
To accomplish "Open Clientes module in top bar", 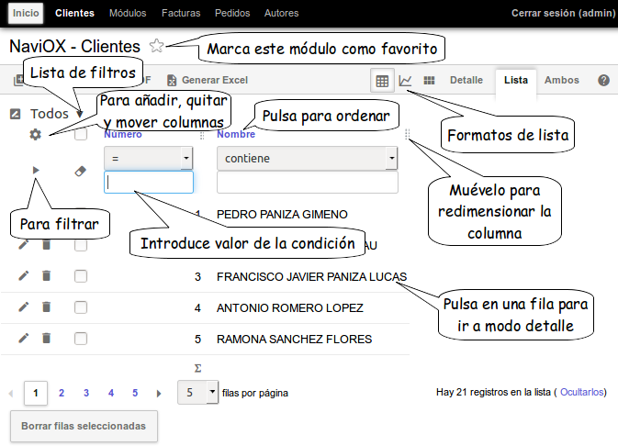I will [x=74, y=13].
